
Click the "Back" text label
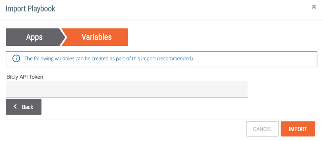[x=28, y=107]
